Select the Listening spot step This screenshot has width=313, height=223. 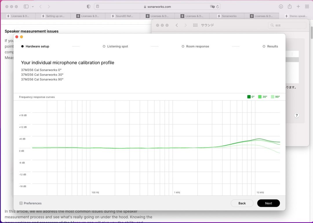(x=115, y=46)
